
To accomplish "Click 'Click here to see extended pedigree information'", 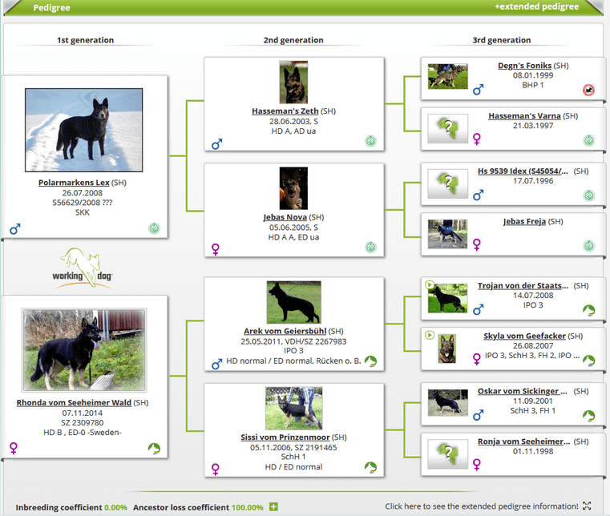I will point(481,506).
